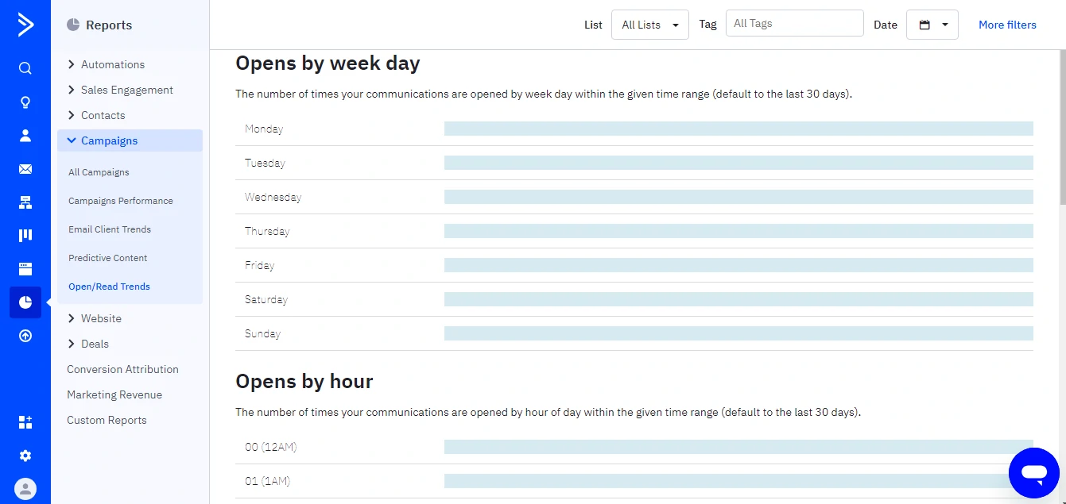Open the Date calendar dropdown
The width and height of the screenshot is (1066, 504).
pyautogui.click(x=932, y=25)
